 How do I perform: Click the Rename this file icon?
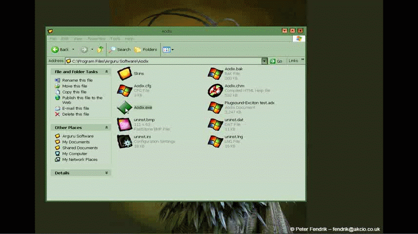[x=57, y=80]
